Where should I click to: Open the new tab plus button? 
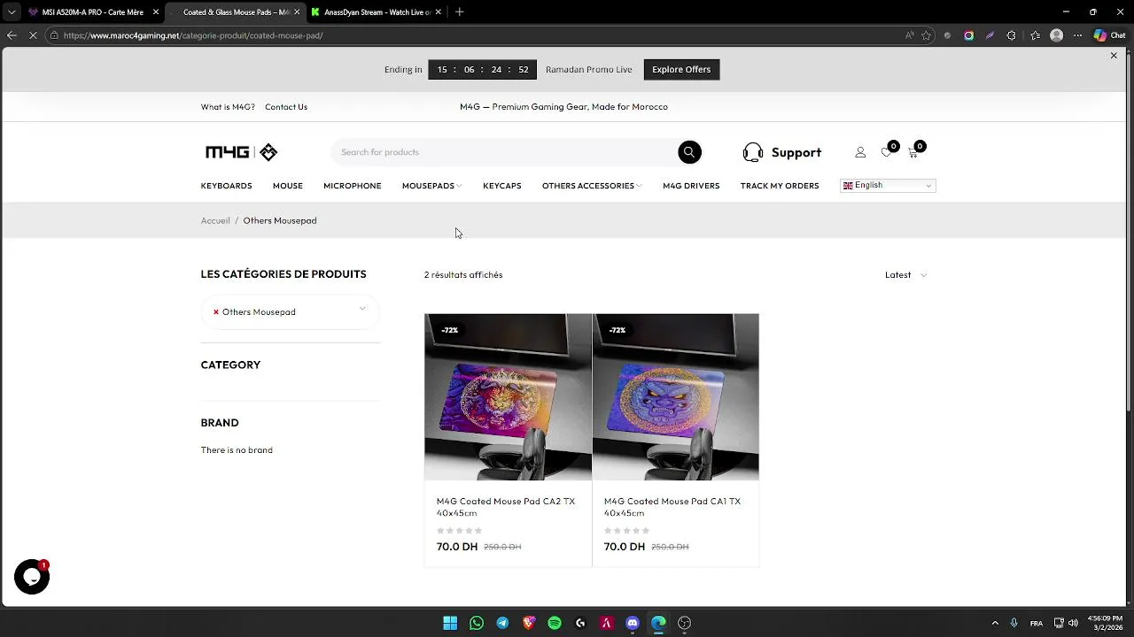pyautogui.click(x=459, y=12)
